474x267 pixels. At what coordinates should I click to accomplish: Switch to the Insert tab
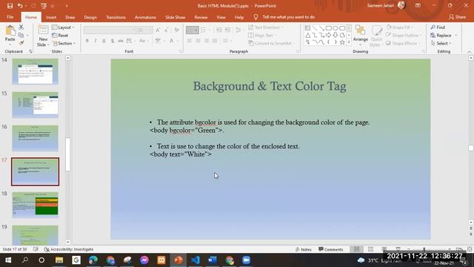pyautogui.click(x=51, y=17)
